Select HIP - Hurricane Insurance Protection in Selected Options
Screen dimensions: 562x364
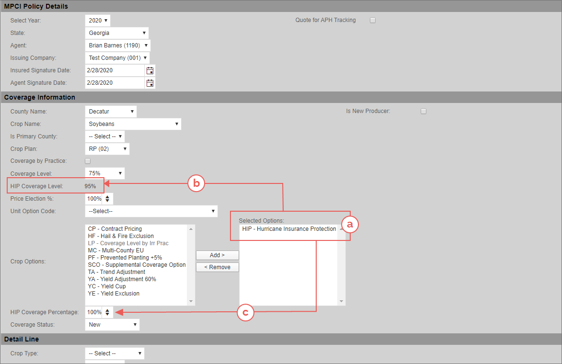coord(289,229)
